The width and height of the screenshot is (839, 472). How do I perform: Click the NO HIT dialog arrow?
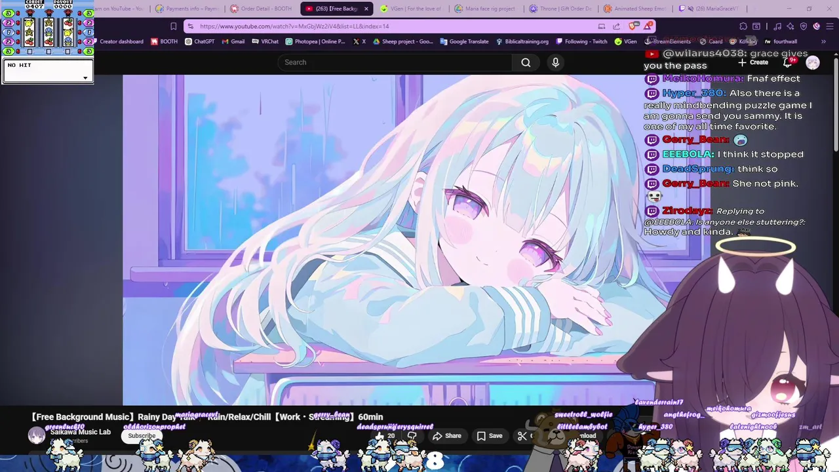coord(85,78)
